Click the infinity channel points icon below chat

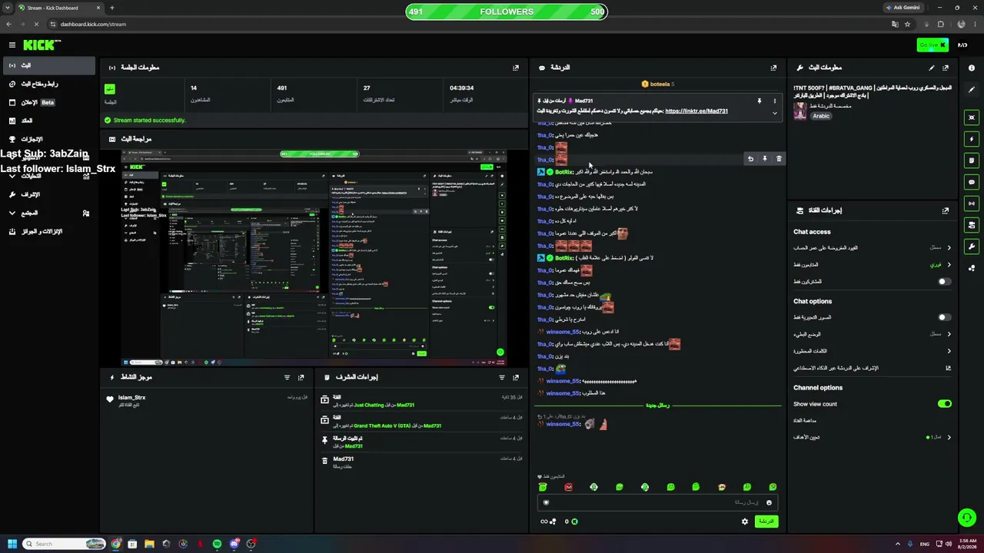point(548,522)
